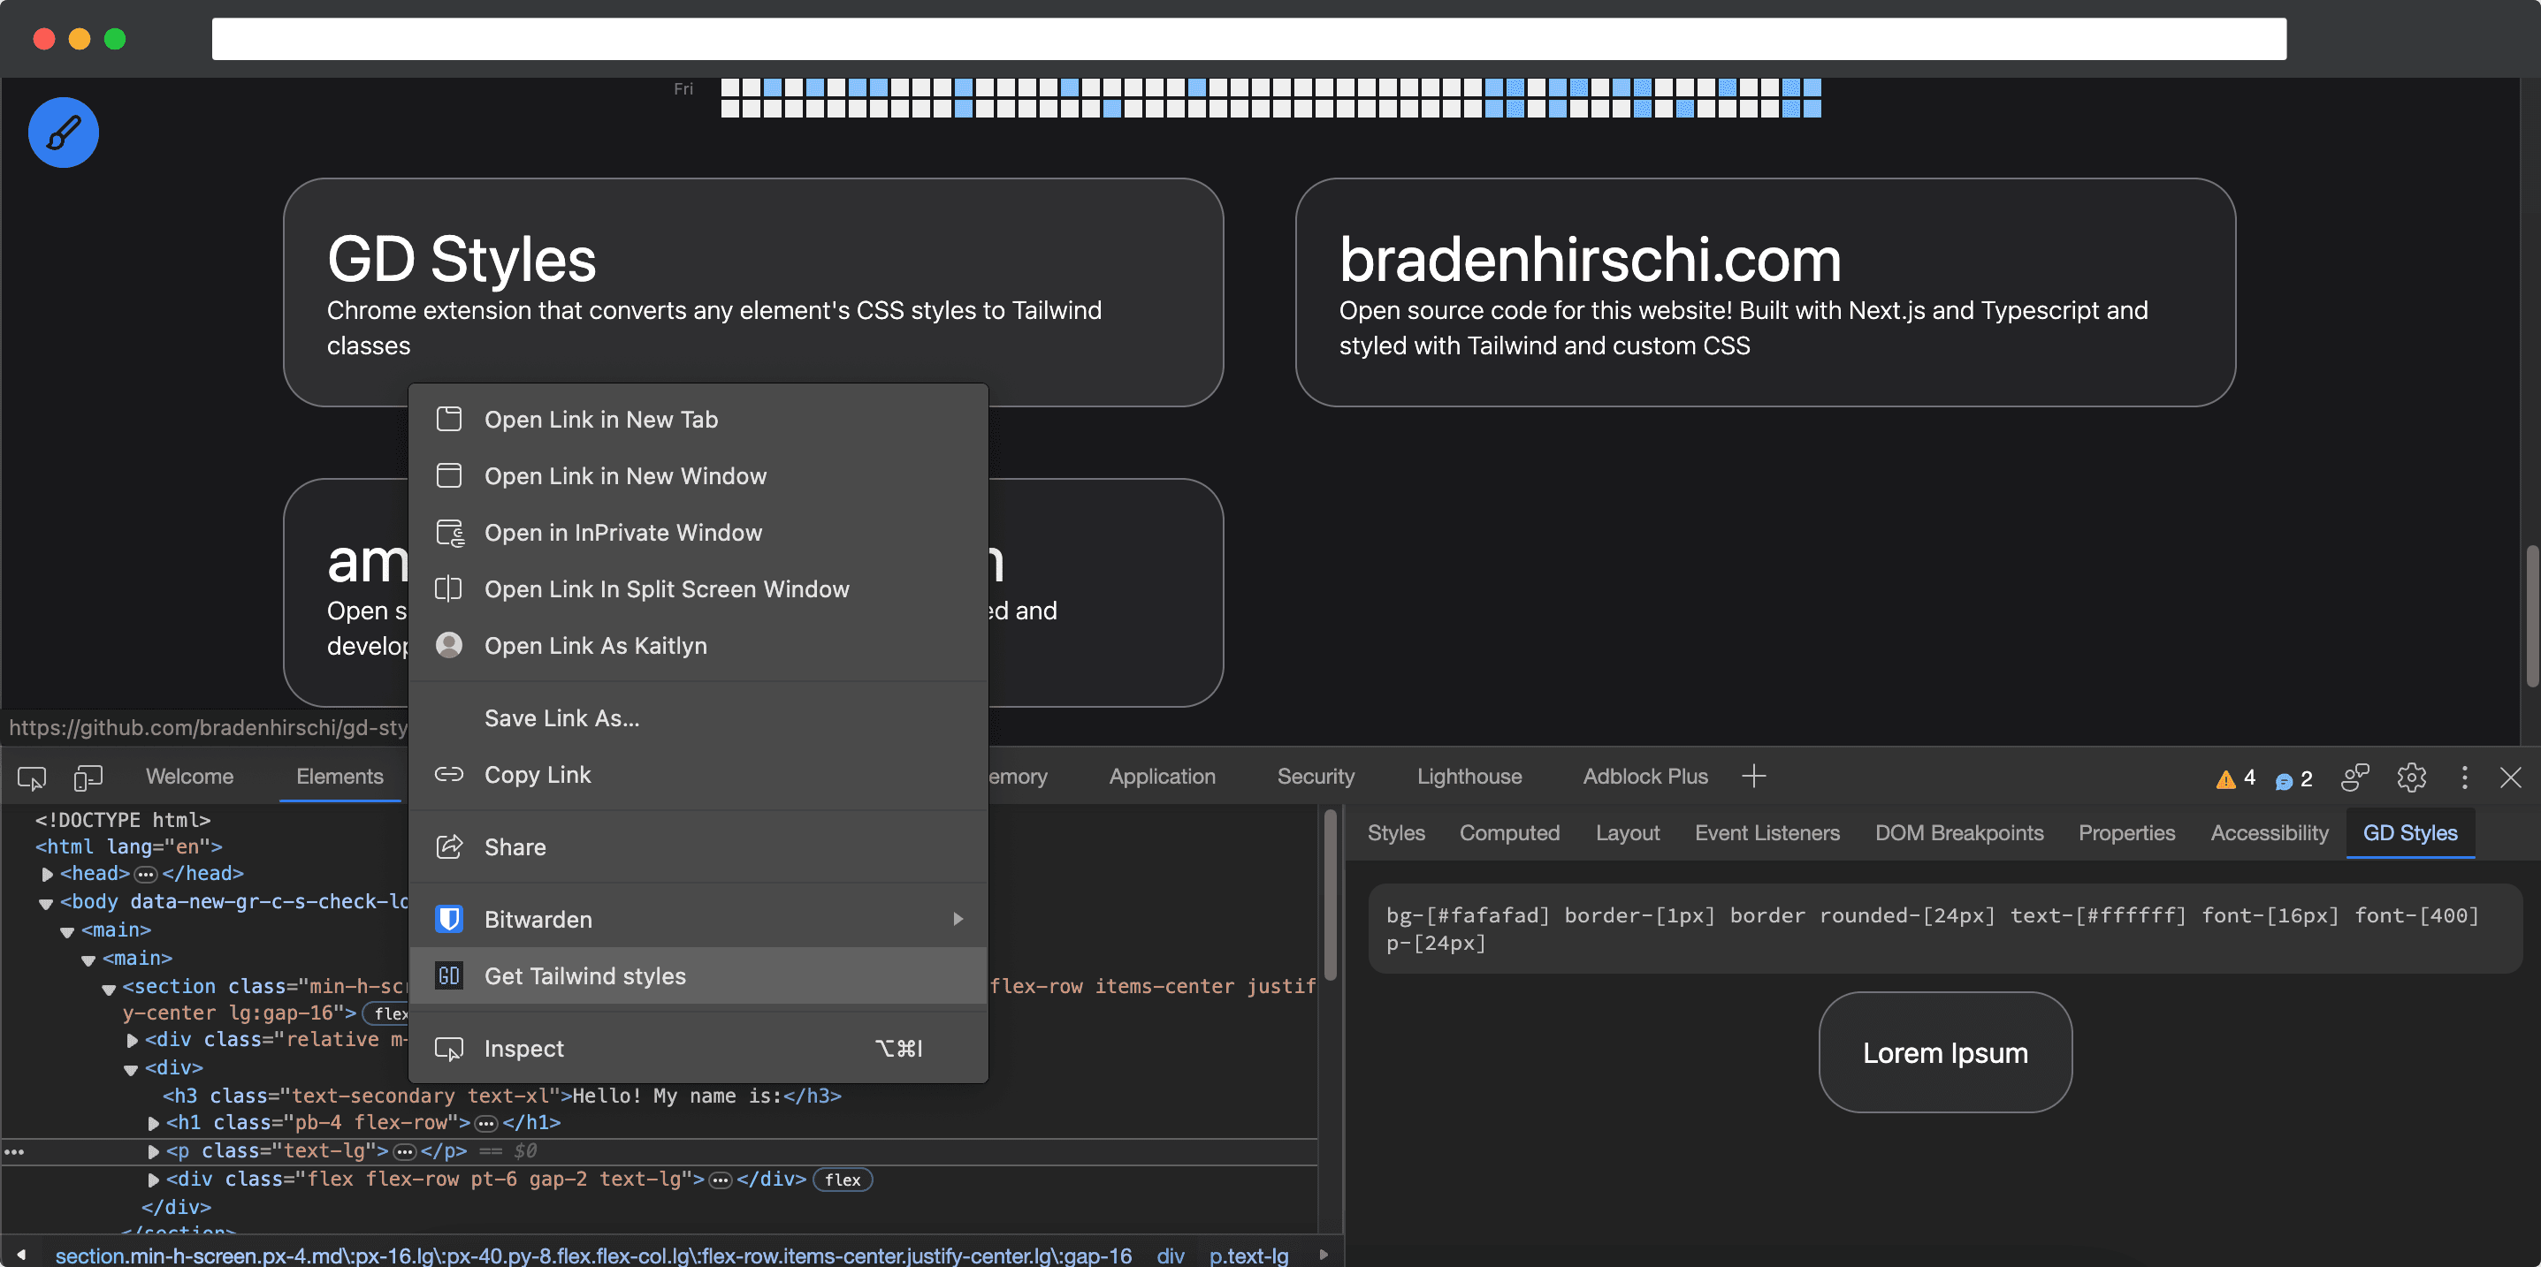Toggle device emulation icon in DevTools

point(88,778)
